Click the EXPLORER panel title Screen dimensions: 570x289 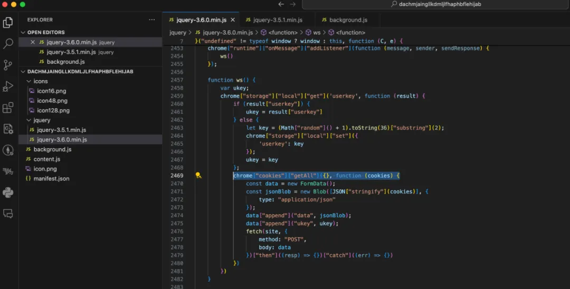click(x=40, y=20)
